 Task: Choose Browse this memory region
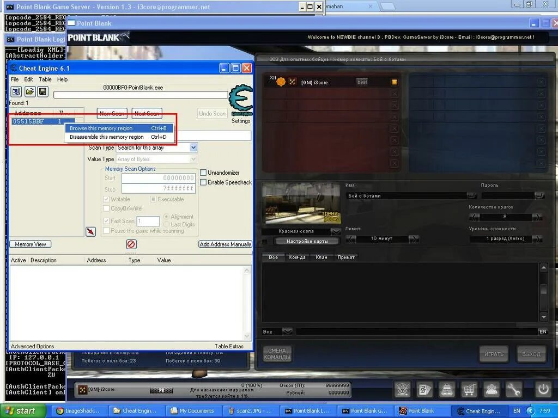119,128
